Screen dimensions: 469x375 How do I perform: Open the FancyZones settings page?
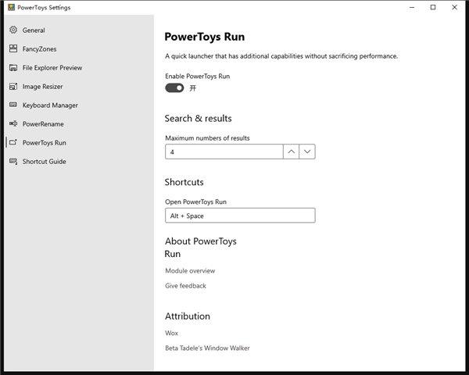click(x=39, y=49)
